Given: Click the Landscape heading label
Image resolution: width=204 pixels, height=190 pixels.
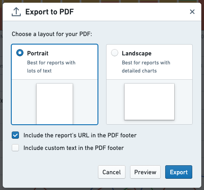Looking at the screenshot, I should 137,54.
